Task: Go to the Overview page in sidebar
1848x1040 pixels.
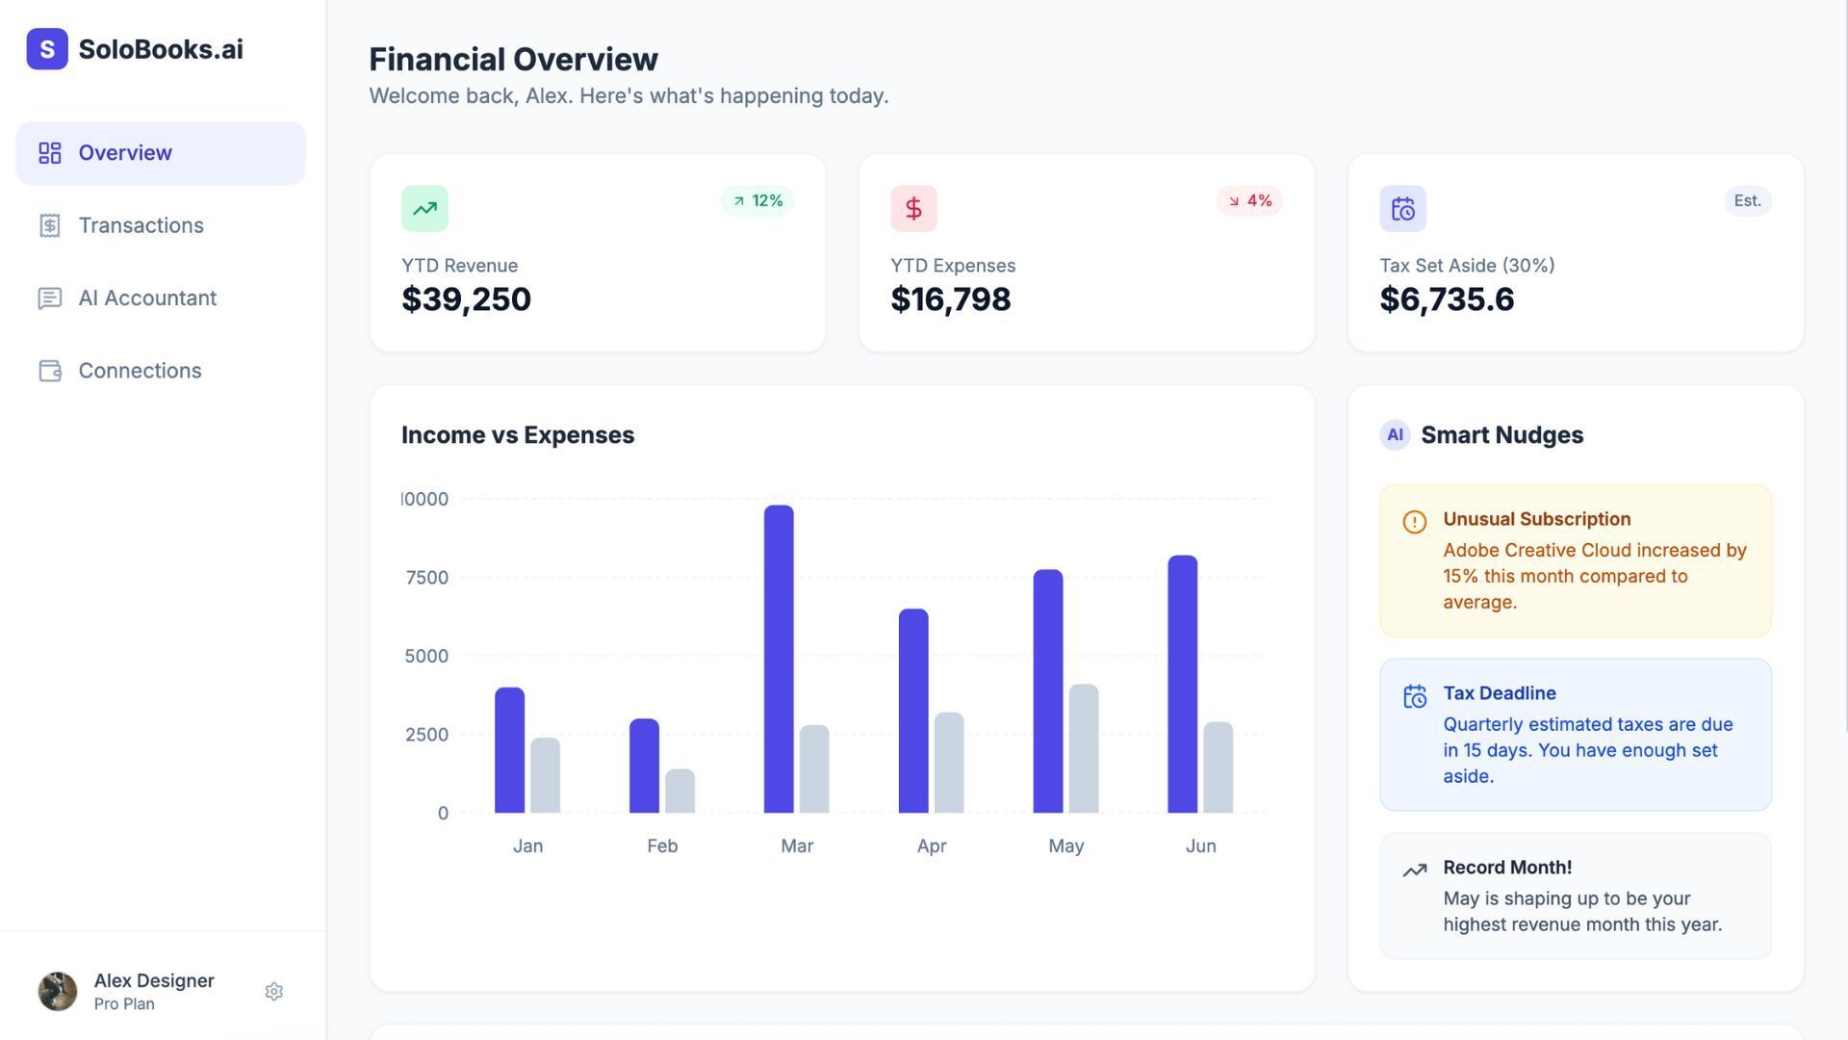Action: click(x=161, y=153)
